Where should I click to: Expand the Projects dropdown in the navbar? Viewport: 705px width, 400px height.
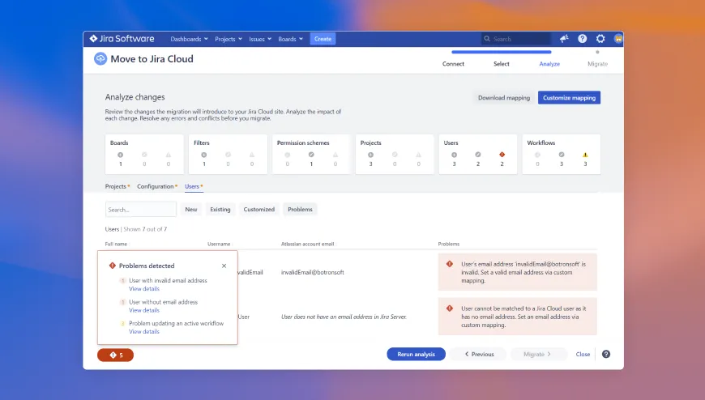click(229, 39)
